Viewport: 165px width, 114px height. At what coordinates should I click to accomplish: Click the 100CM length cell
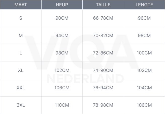(x=144, y=53)
